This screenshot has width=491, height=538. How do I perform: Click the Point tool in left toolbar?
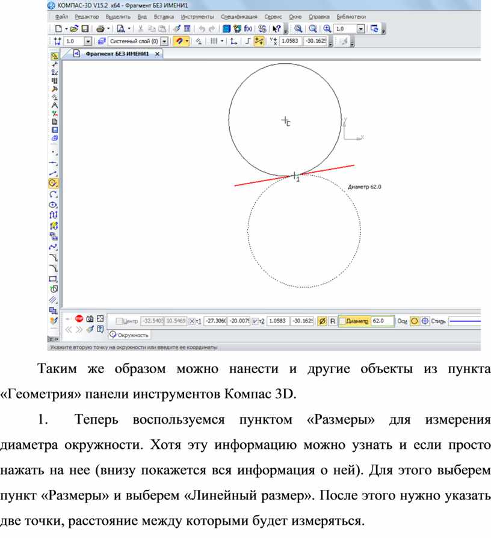[53, 152]
